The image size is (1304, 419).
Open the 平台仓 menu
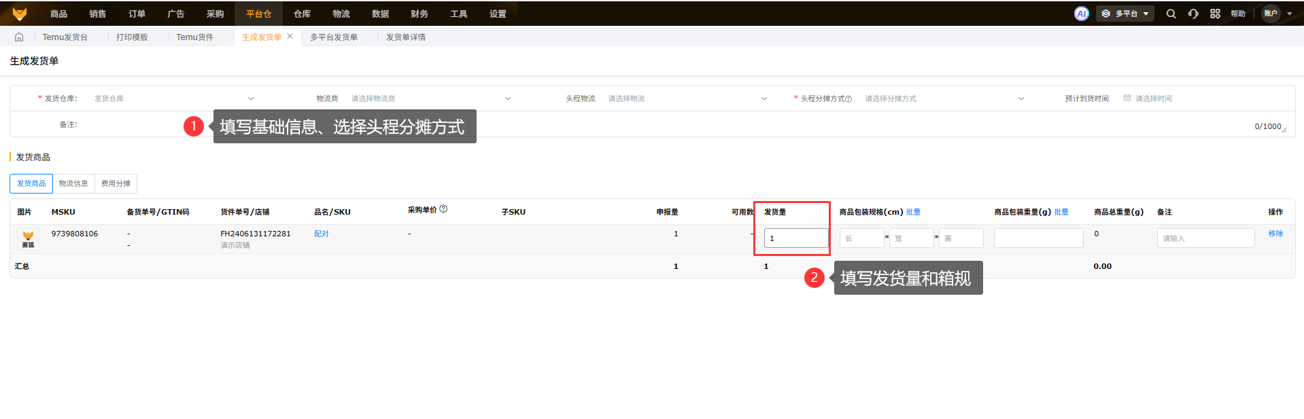[x=258, y=14]
